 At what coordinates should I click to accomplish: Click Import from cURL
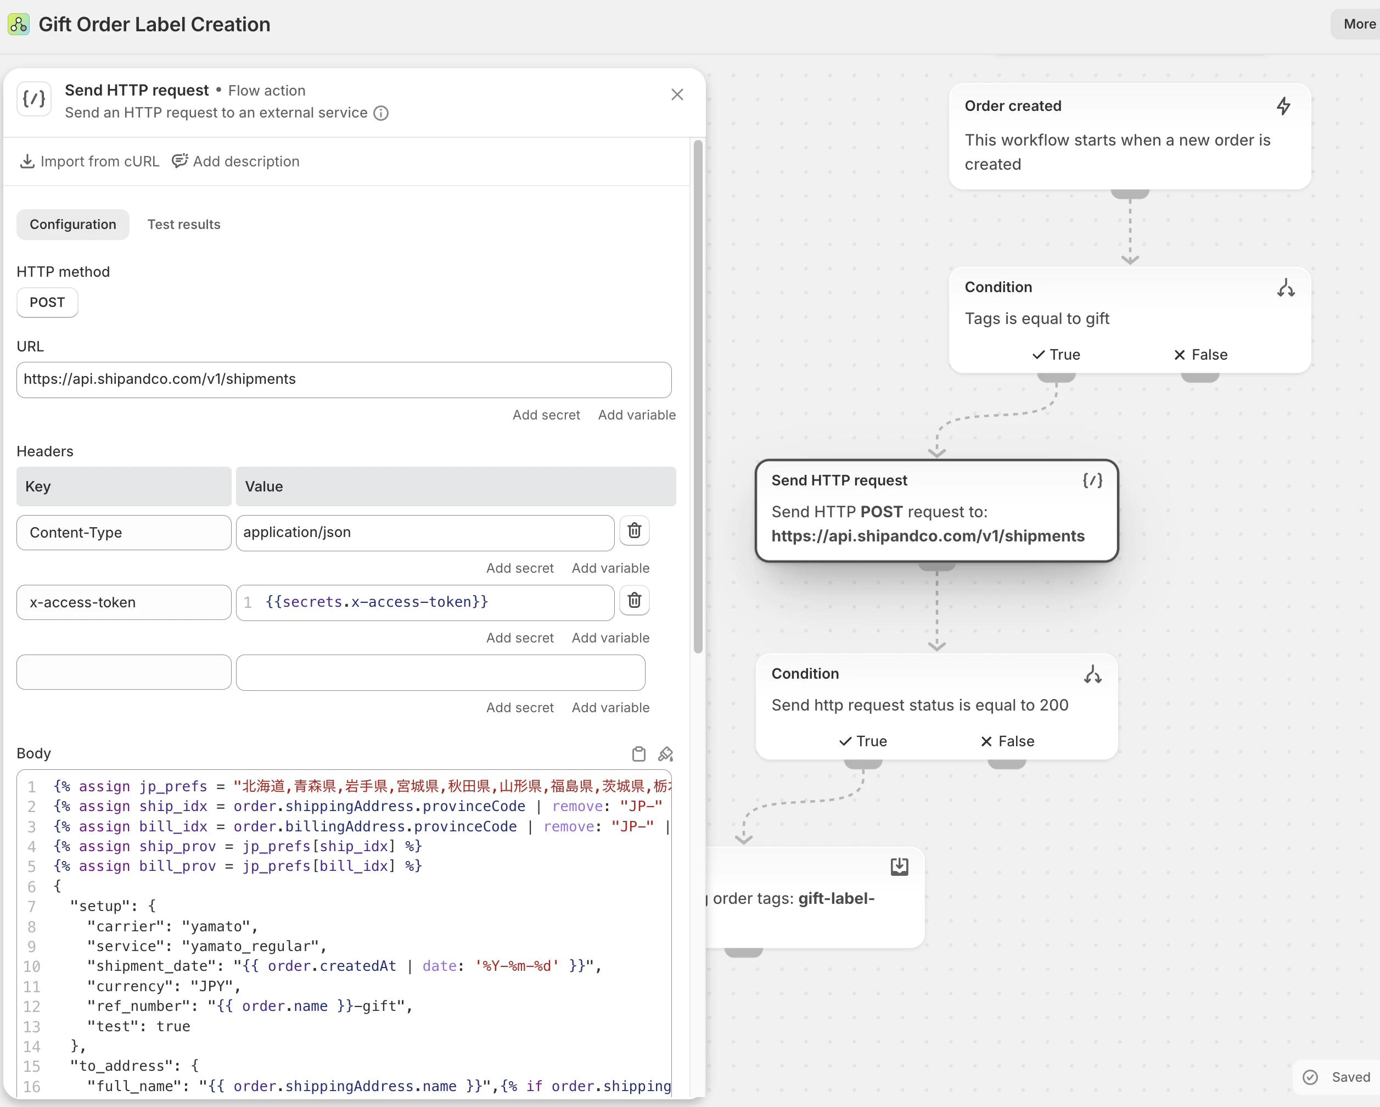click(x=89, y=161)
